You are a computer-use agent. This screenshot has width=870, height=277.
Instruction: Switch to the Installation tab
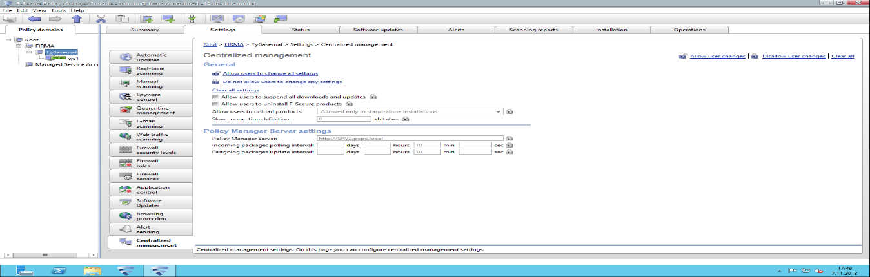click(x=611, y=30)
